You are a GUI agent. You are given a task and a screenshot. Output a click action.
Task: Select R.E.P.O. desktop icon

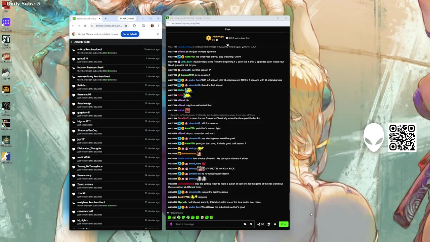click(6, 91)
